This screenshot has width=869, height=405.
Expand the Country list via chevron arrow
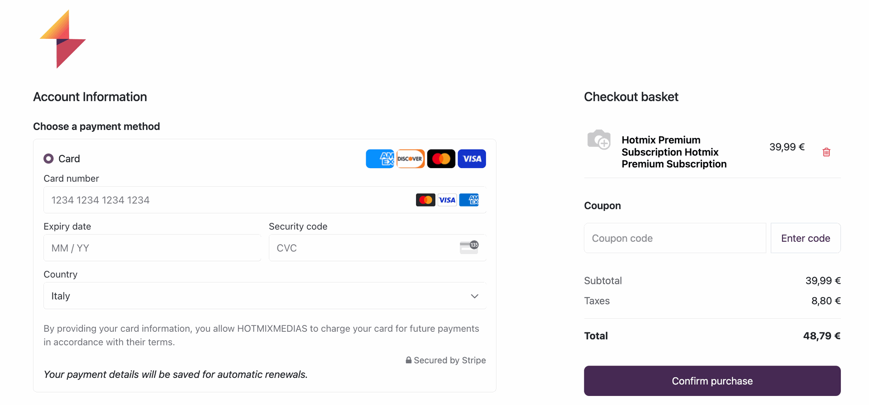pyautogui.click(x=474, y=296)
